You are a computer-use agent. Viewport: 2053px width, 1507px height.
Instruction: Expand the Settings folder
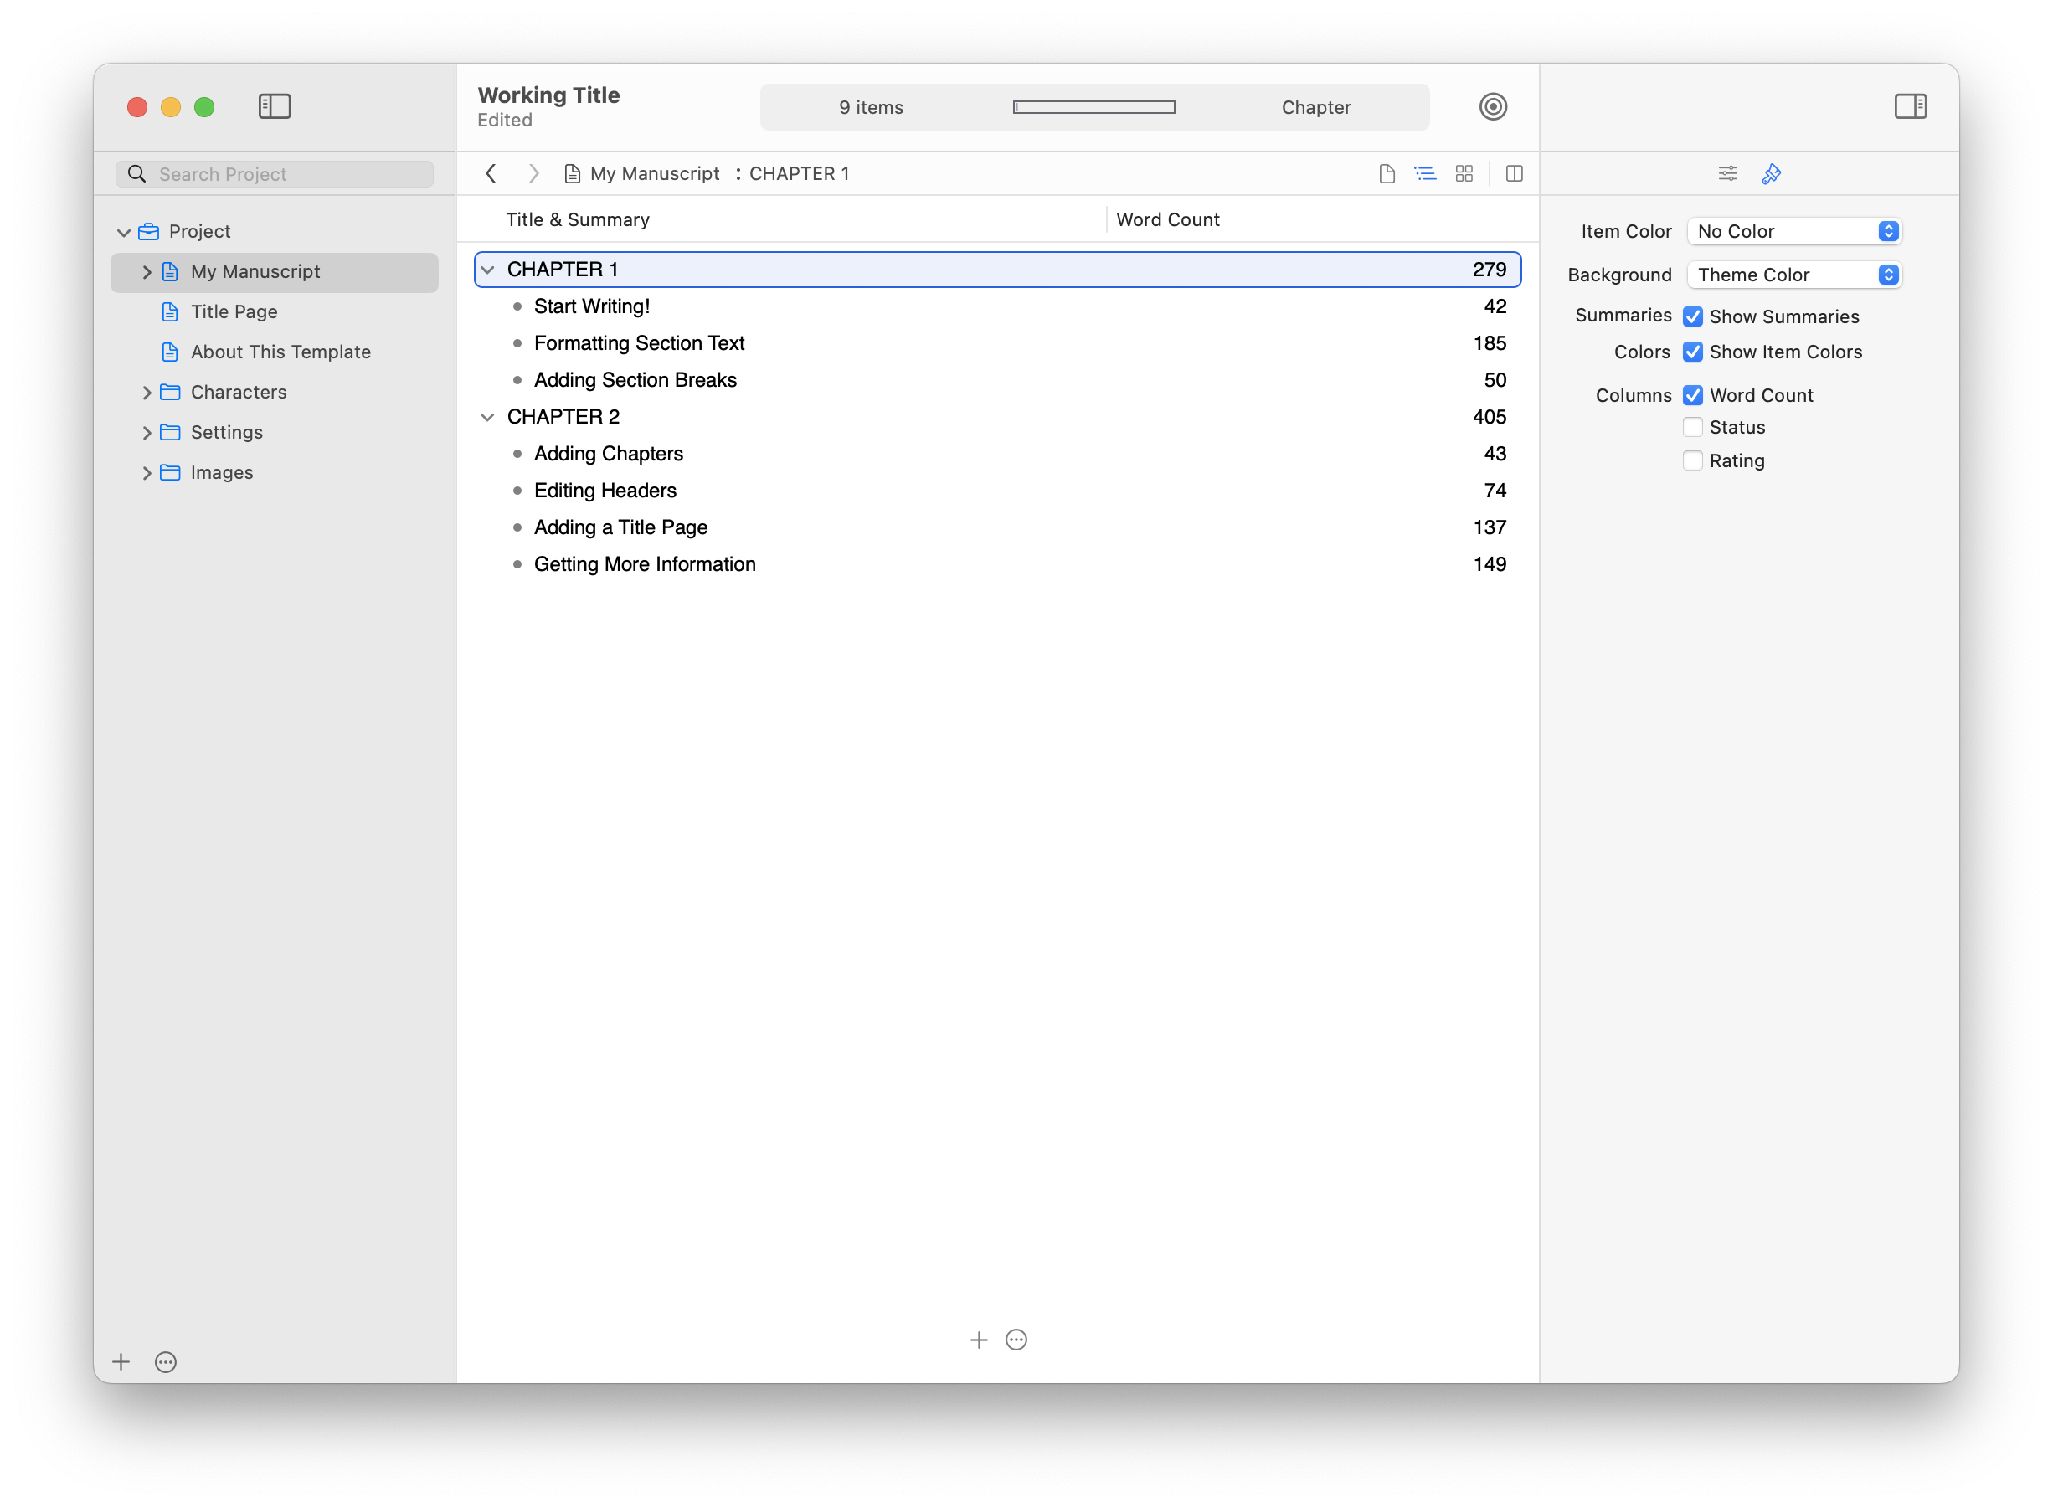pyautogui.click(x=146, y=432)
